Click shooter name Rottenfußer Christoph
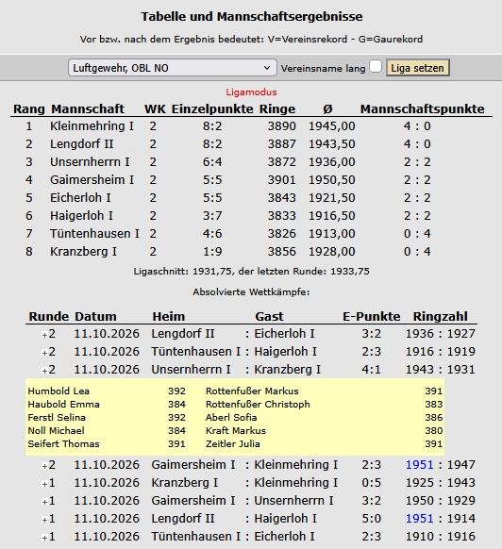502x549 pixels. 258,404
